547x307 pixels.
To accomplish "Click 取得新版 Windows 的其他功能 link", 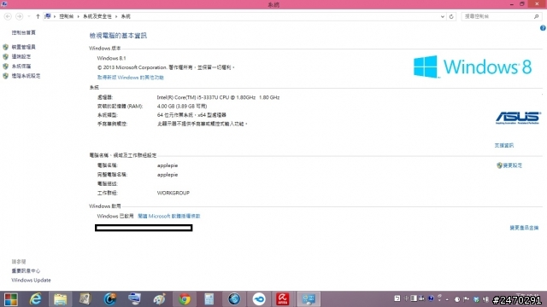I will point(130,78).
